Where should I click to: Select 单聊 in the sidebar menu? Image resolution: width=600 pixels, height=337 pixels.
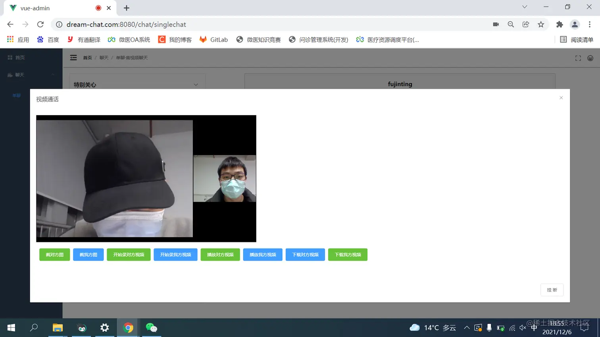tap(17, 95)
